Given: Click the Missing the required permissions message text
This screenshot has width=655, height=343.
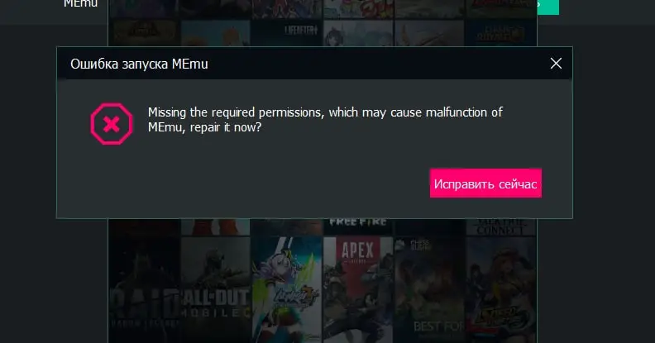Looking at the screenshot, I should [325, 120].
